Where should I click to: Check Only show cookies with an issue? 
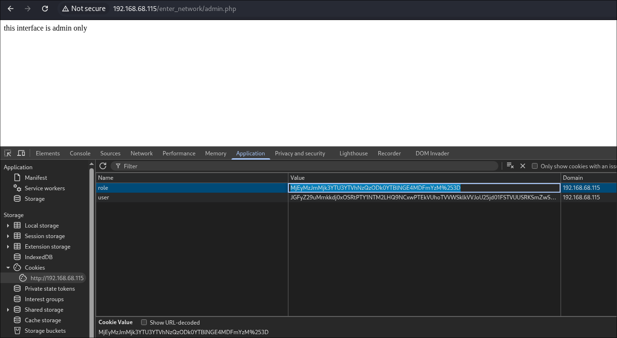pyautogui.click(x=535, y=166)
